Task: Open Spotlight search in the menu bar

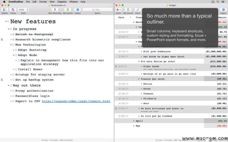Action: [218, 2]
